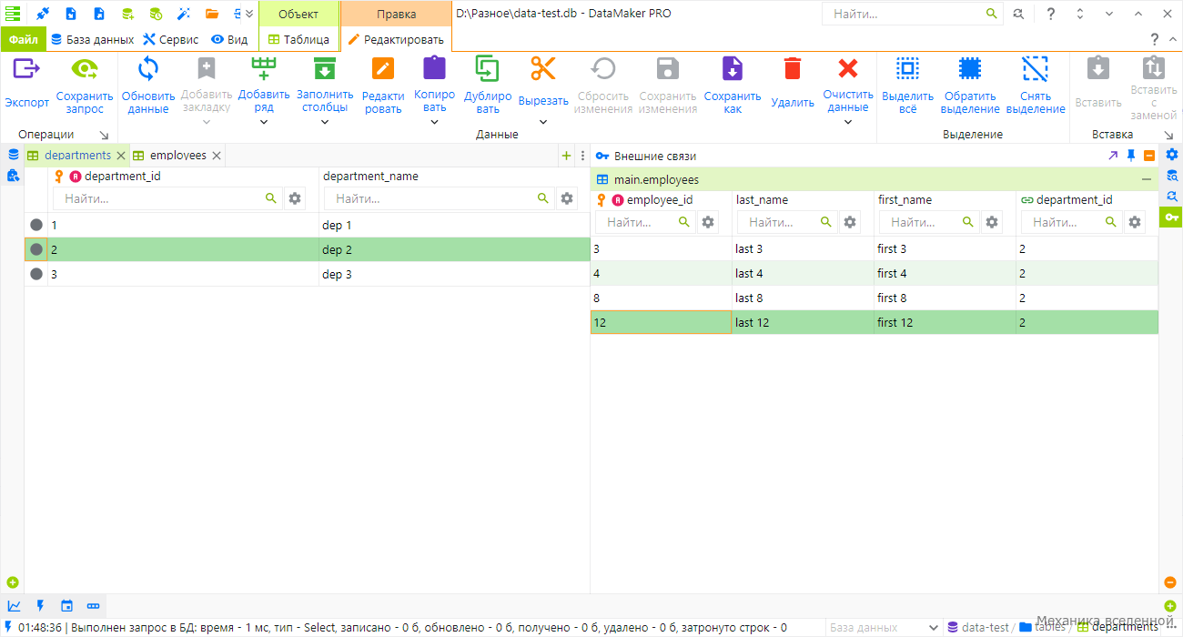The width and height of the screenshot is (1183, 637).
Task: Click Очистить данные red cross icon
Action: point(848,69)
